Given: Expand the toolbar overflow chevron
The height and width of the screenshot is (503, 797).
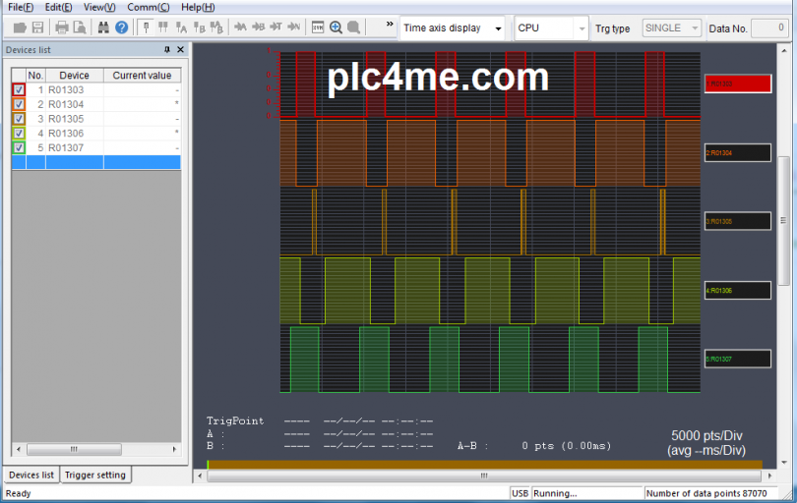Looking at the screenshot, I should (390, 24).
